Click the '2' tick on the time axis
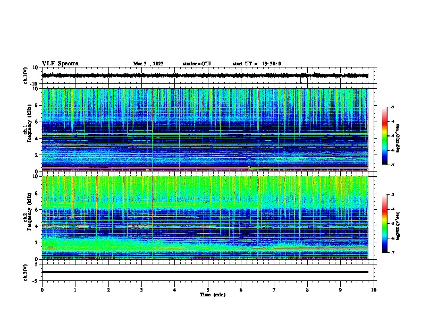 click(108, 290)
